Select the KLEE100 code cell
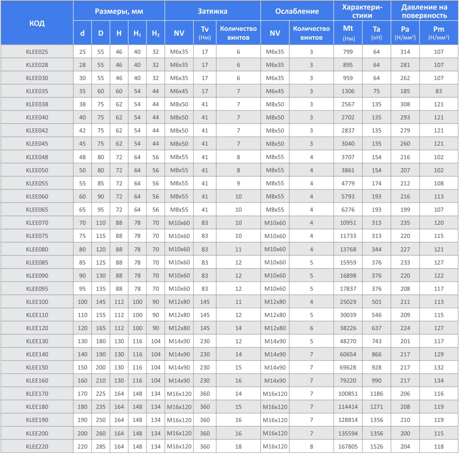459x454 pixels. (37, 302)
